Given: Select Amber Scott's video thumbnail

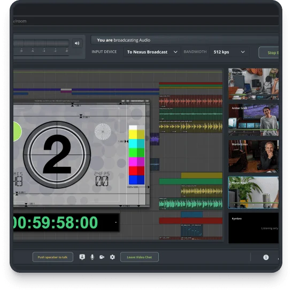Looking at the screenshot, I should [x=253, y=120].
